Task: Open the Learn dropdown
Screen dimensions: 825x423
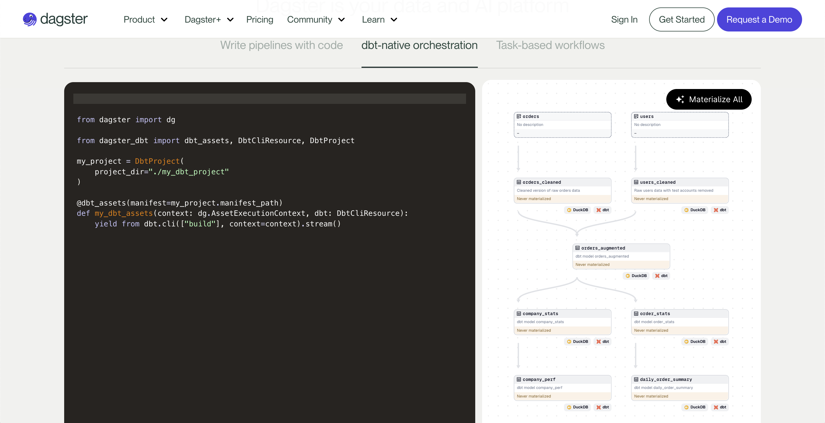Action: point(380,19)
